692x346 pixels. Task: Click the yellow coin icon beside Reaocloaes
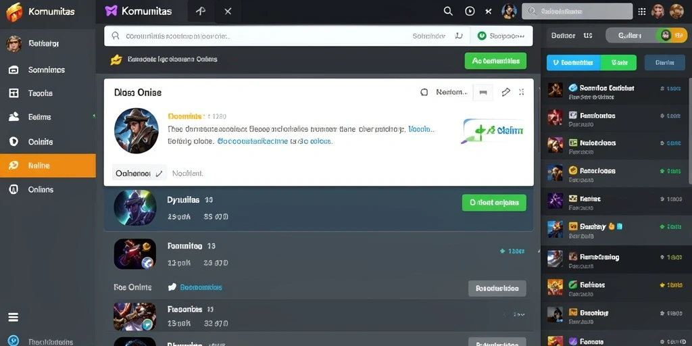tap(573, 170)
